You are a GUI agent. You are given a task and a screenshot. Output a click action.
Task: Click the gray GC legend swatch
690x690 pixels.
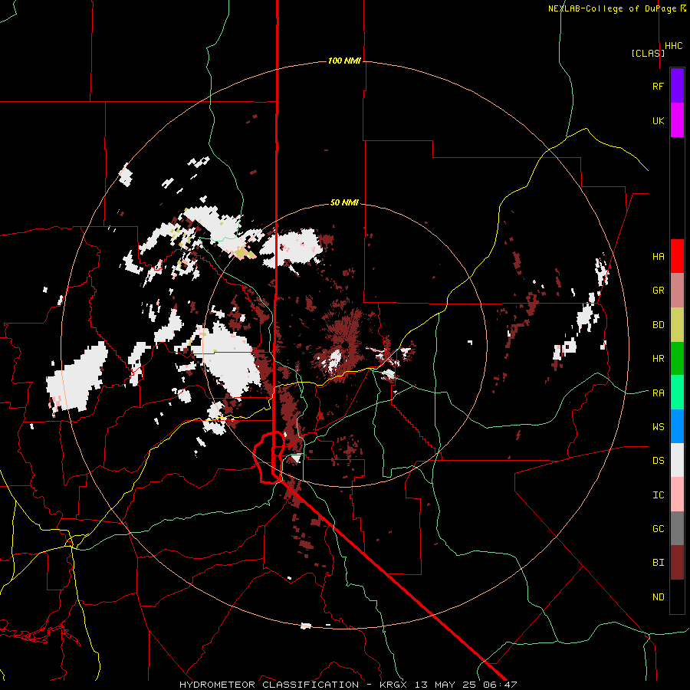677,528
